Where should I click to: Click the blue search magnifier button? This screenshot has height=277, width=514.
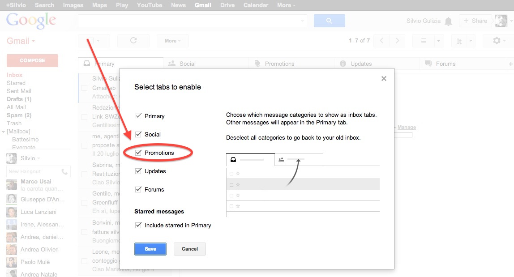pos(329,21)
